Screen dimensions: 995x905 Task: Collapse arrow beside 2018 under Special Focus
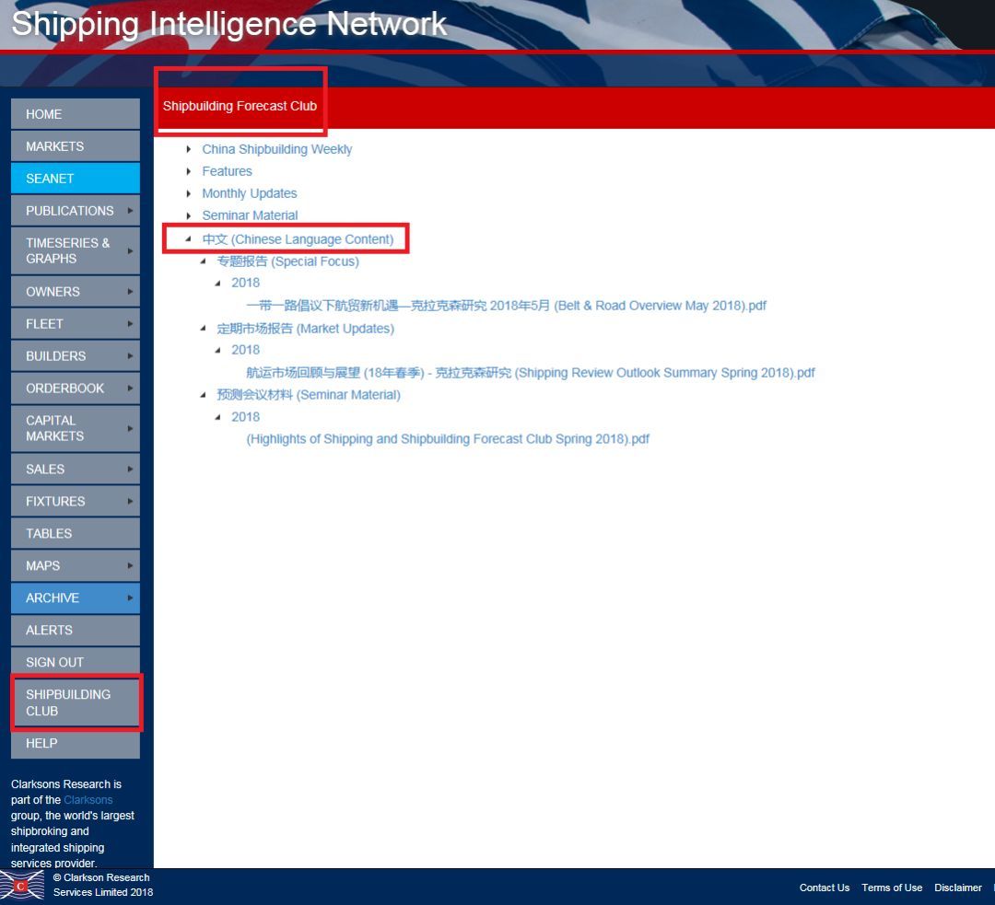pos(217,284)
